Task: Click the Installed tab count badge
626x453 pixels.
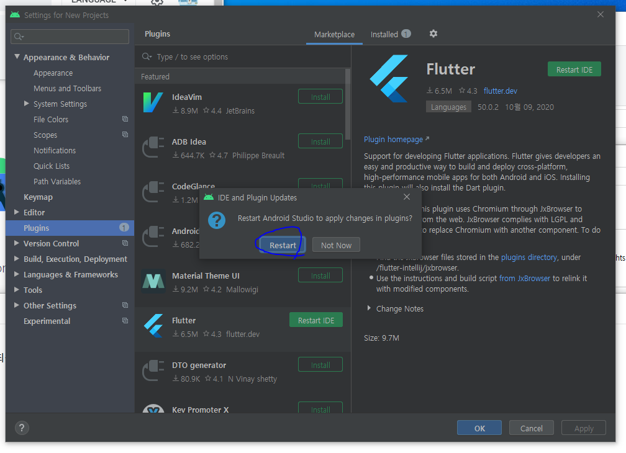Action: click(406, 34)
